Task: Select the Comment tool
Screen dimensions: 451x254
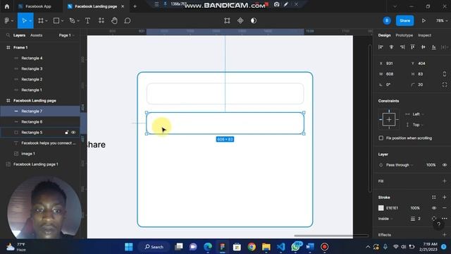Action: click(128, 20)
